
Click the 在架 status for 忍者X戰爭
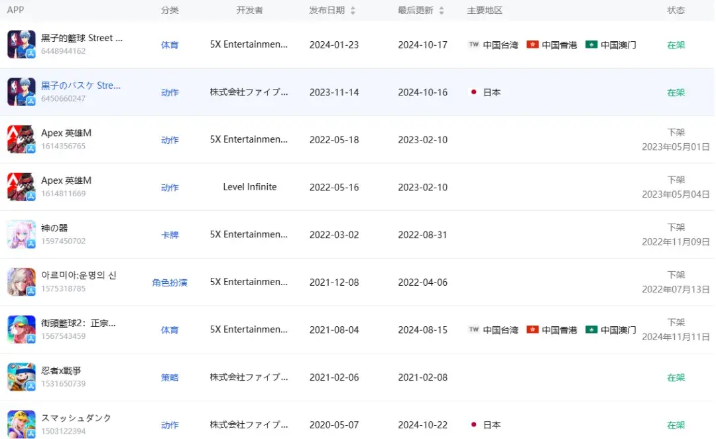[x=676, y=377]
